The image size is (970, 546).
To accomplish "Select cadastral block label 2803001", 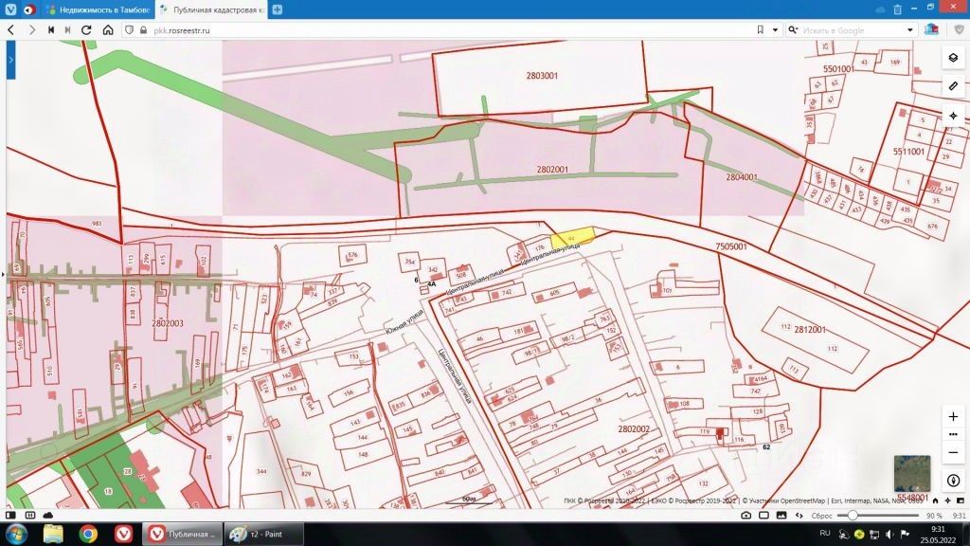I will tap(542, 76).
